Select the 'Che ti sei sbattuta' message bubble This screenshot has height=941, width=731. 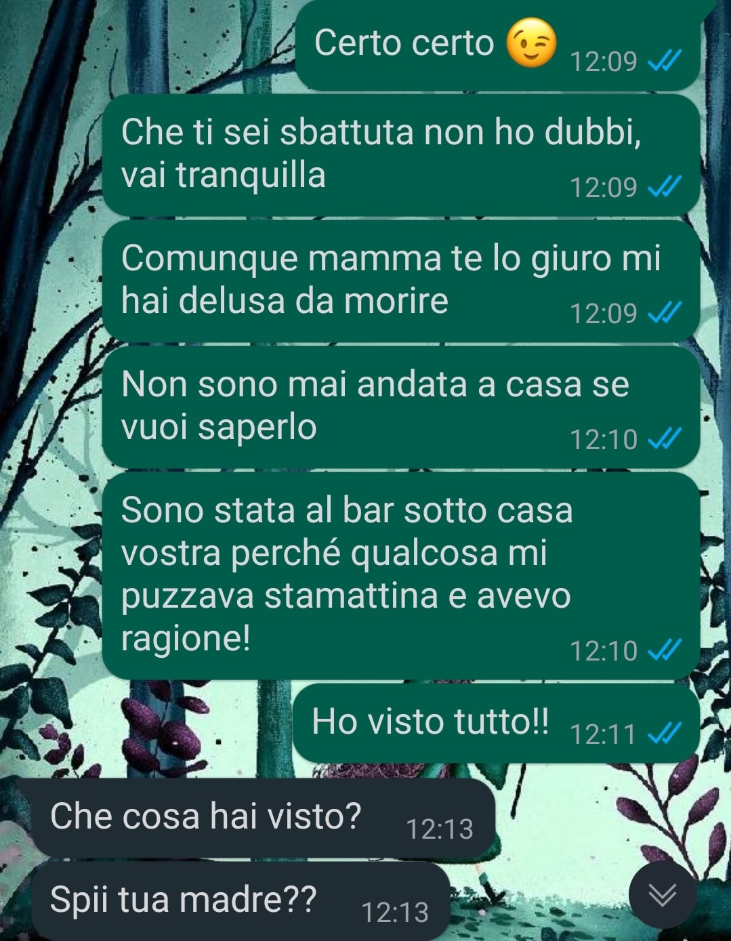click(400, 155)
